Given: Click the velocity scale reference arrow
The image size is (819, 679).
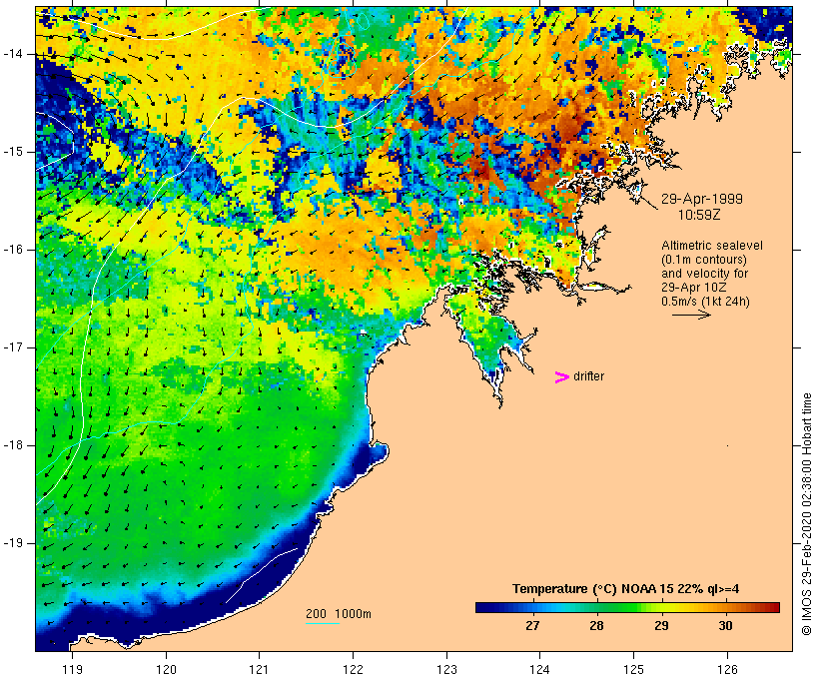Looking at the screenshot, I should 691,315.
